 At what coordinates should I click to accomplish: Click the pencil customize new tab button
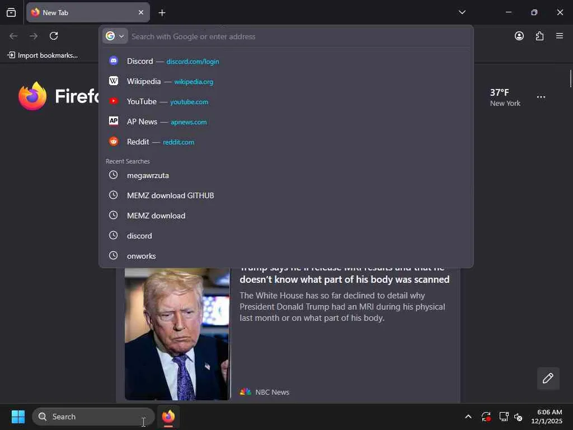click(548, 378)
